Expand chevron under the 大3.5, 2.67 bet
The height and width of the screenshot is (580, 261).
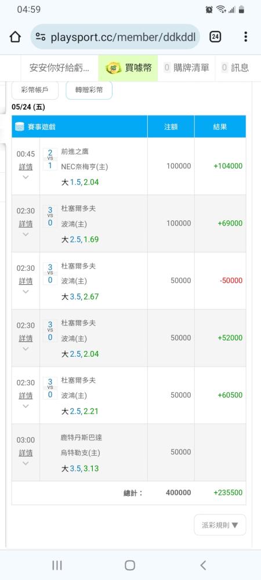pyautogui.click(x=26, y=292)
